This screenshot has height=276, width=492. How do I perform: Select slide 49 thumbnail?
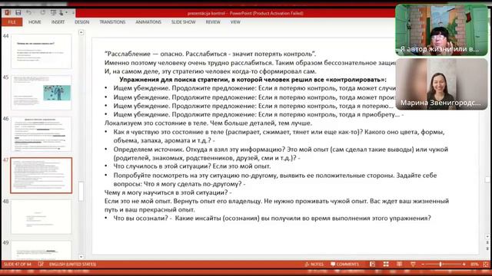[41, 251]
